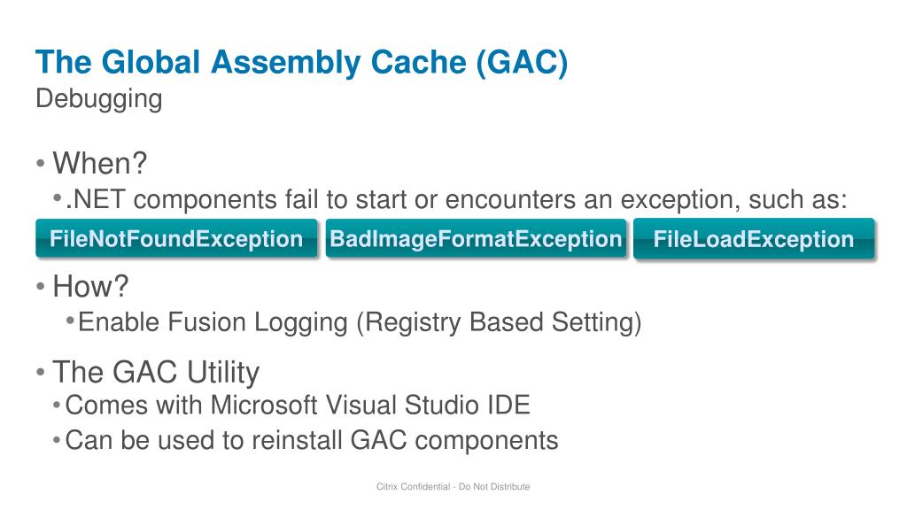Click 'Enable Fusion Logging' text
Image resolution: width=907 pixels, height=510 pixels.
click(x=213, y=322)
